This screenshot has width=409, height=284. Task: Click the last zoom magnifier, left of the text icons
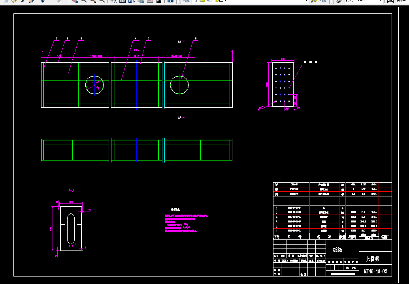click(102, 1)
